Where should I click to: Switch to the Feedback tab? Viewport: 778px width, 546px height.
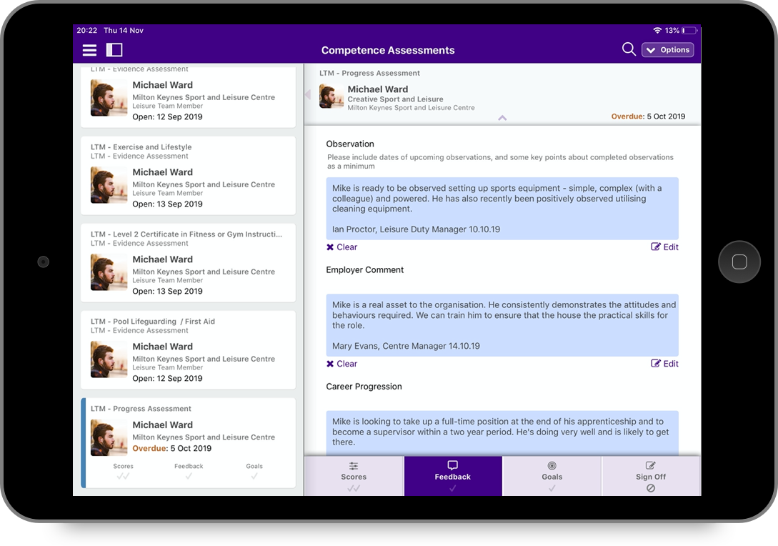click(x=452, y=476)
